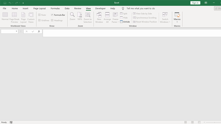
Task: Toggle the Headings checkbox
Action: [52, 20]
